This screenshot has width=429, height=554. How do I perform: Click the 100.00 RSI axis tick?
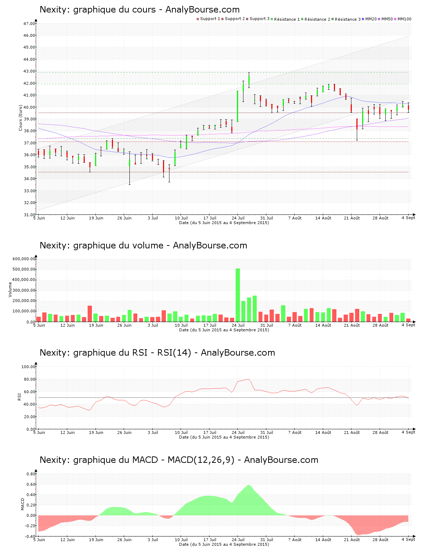click(x=29, y=367)
